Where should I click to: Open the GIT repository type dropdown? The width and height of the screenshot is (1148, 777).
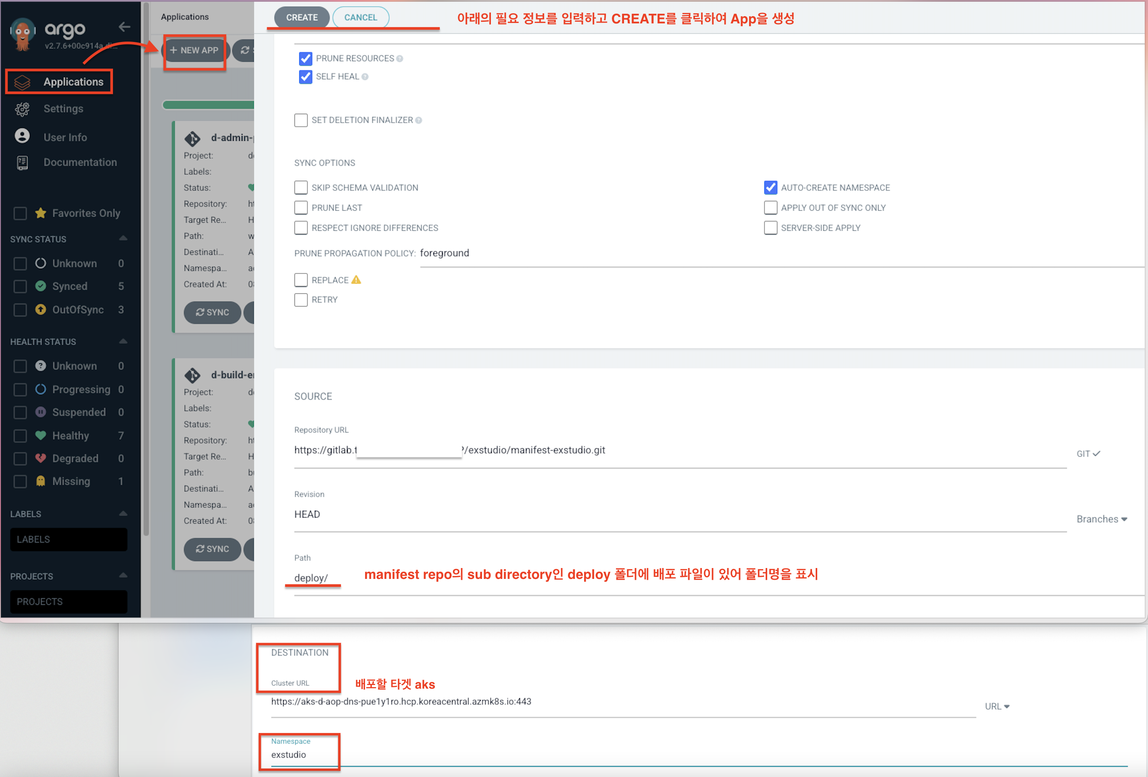click(x=1088, y=453)
